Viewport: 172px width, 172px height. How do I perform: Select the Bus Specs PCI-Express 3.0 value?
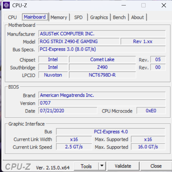(x=102, y=49)
